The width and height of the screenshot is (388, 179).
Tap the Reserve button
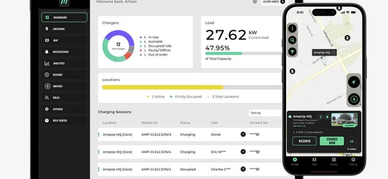click(304, 141)
